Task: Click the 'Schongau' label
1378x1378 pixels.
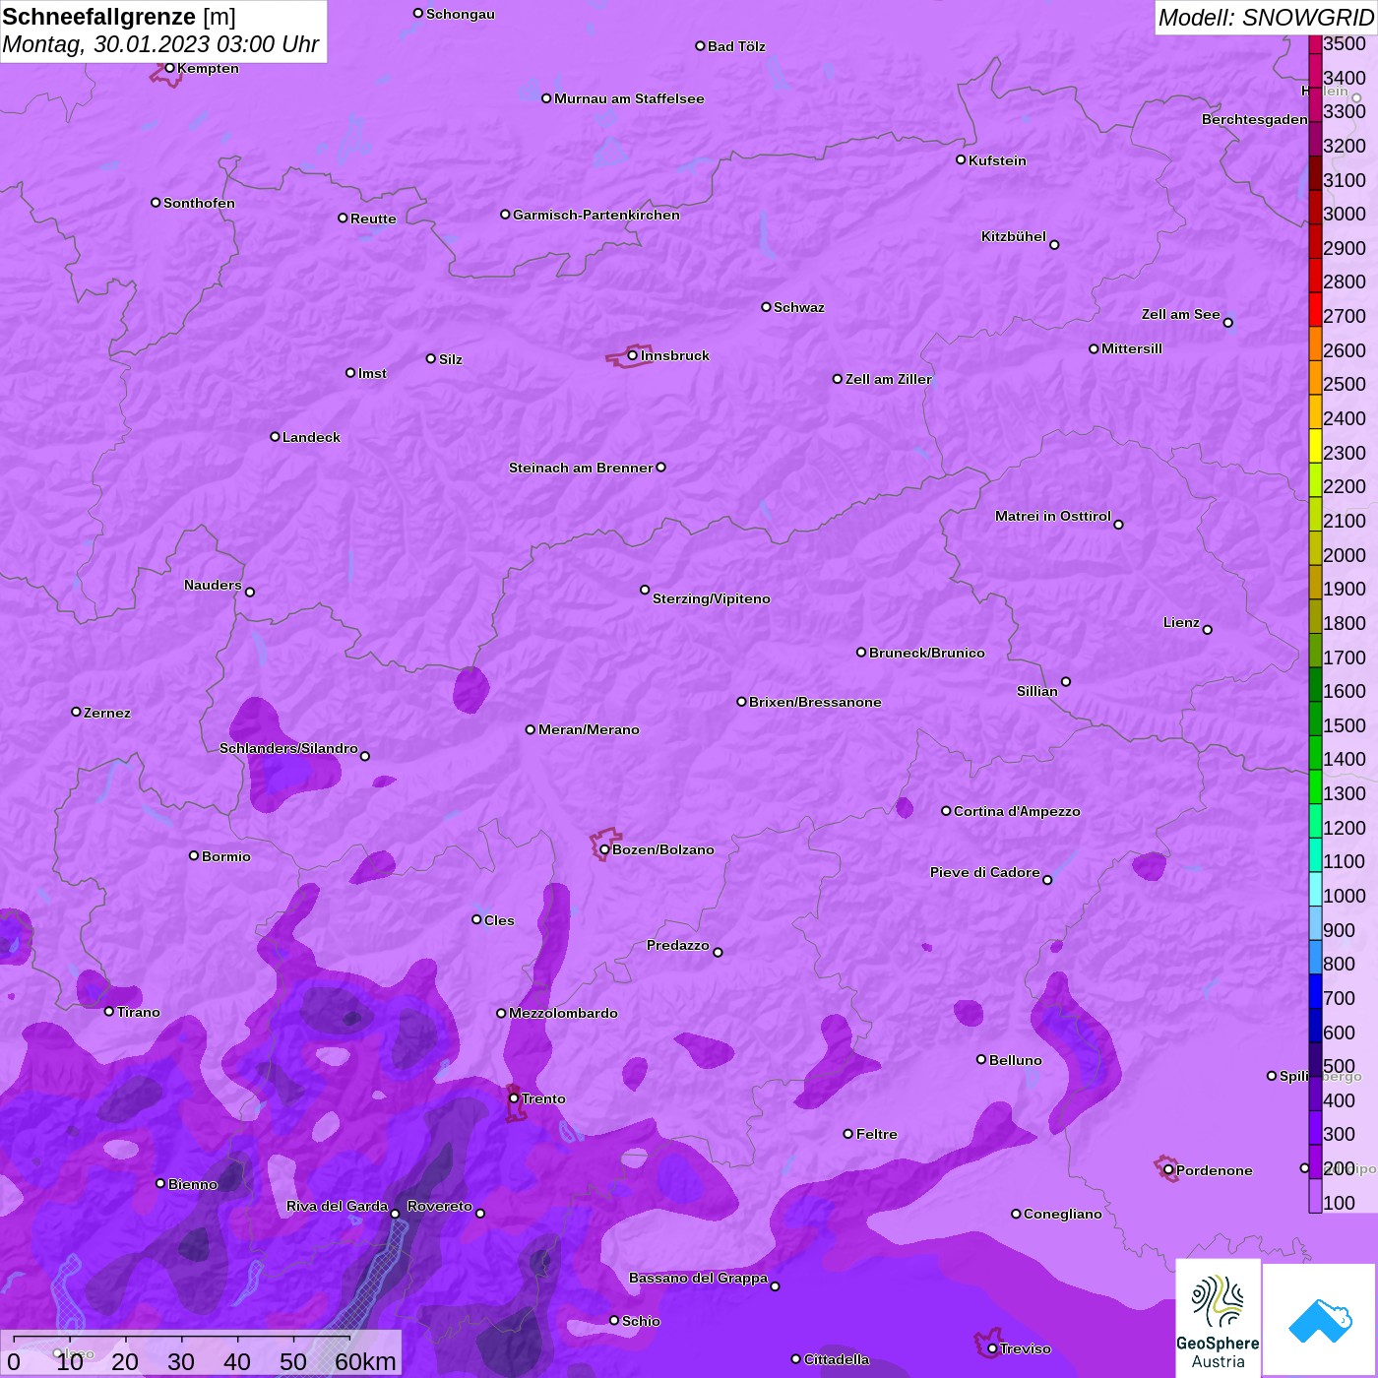Action: tap(461, 14)
